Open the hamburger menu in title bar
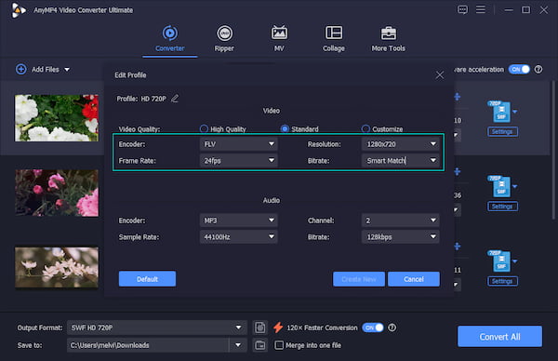The height and width of the screenshot is (361, 558). 481,9
